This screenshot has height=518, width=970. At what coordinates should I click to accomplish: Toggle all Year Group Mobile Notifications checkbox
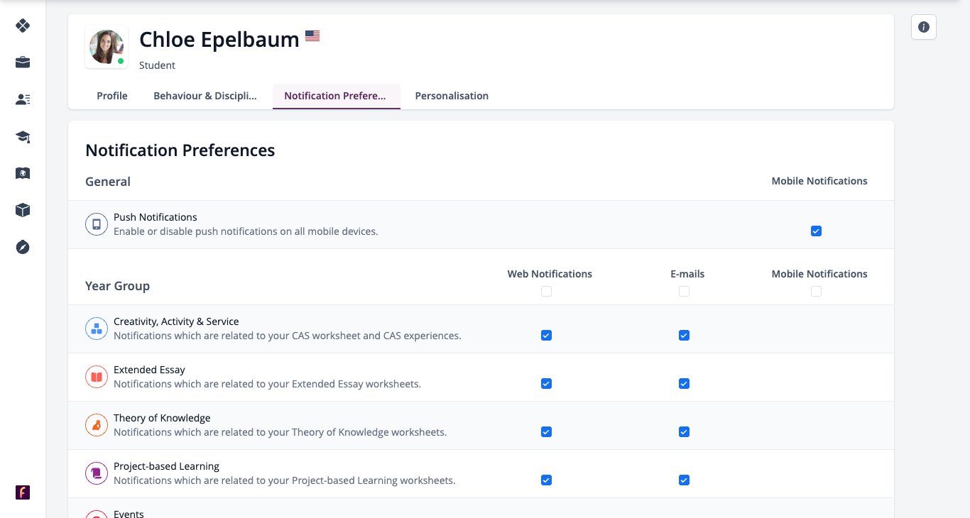816,292
